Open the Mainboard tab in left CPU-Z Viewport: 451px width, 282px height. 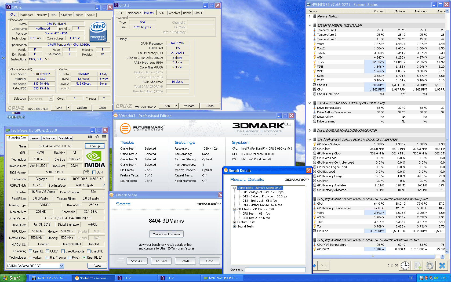point(27,15)
